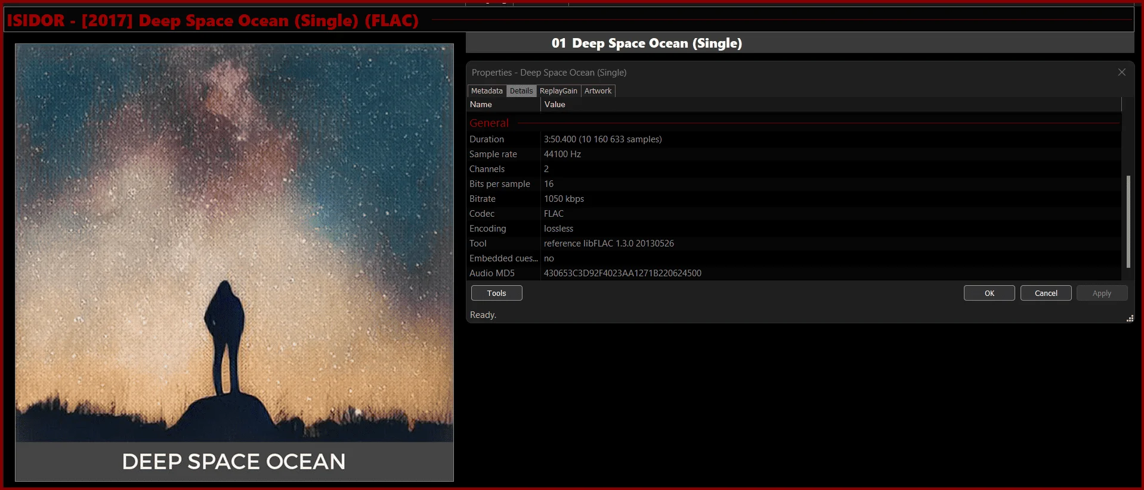The width and height of the screenshot is (1144, 490).
Task: Click the dialog resize grip corner
Action: pos(1130,319)
